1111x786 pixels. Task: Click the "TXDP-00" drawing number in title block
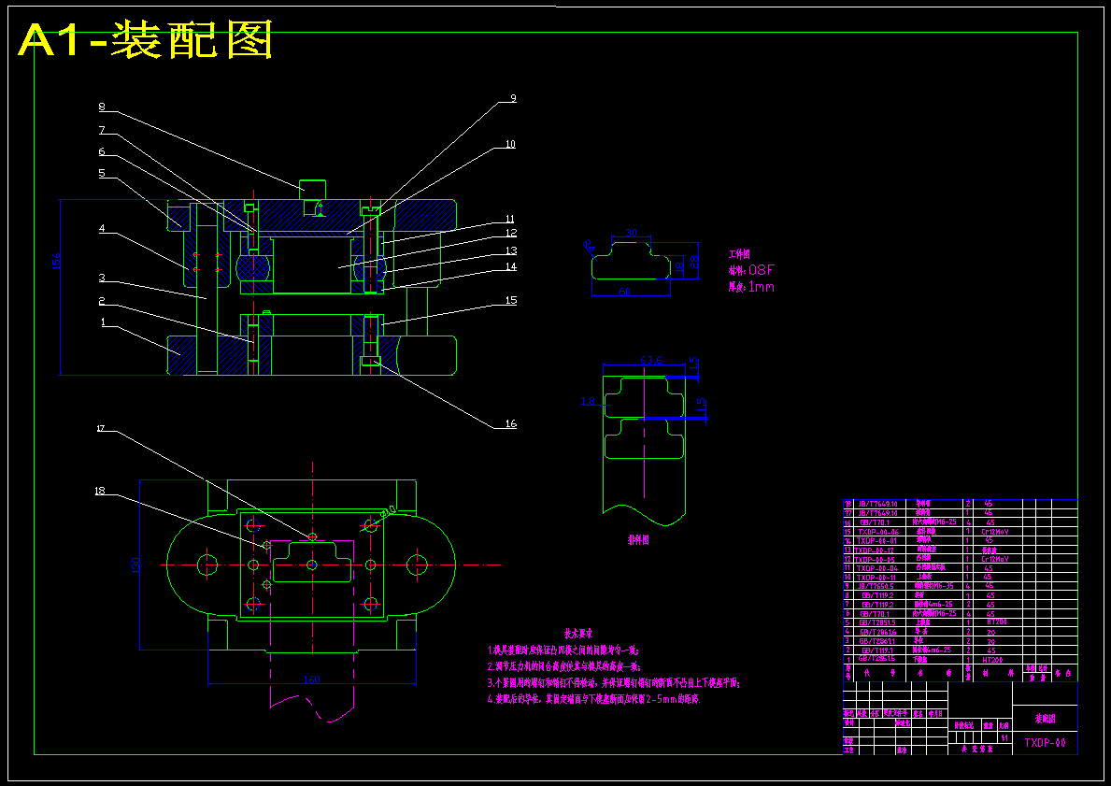tap(1045, 743)
